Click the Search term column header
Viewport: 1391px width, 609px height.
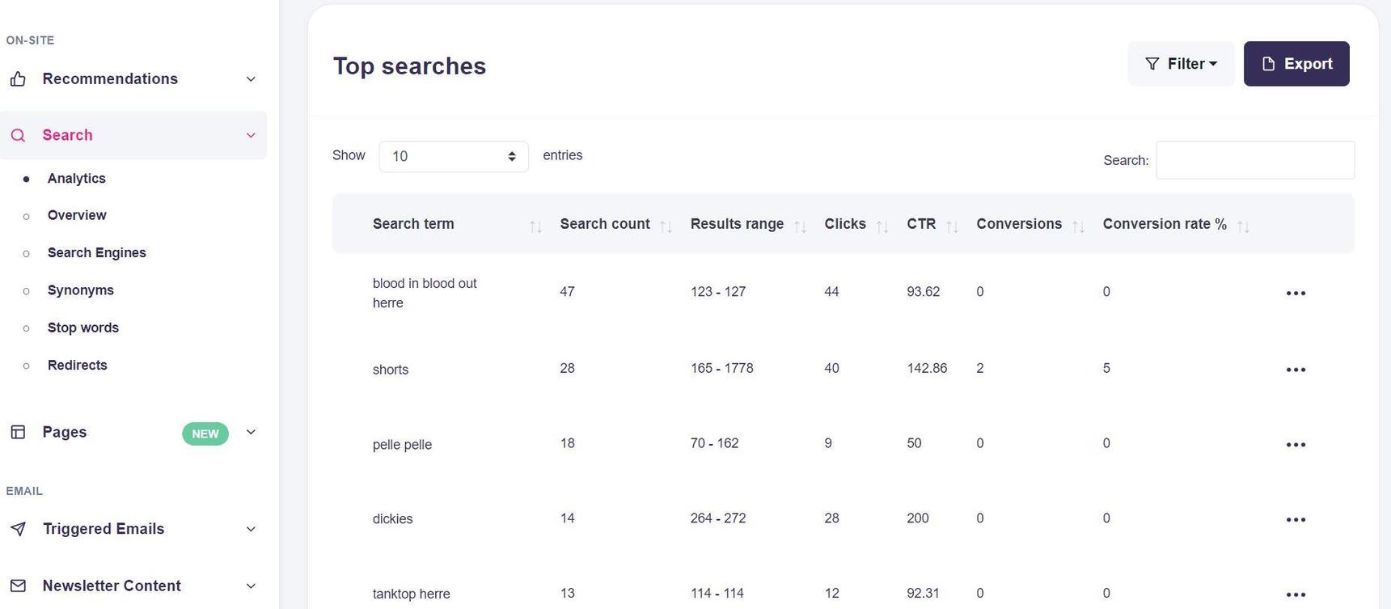click(x=413, y=224)
